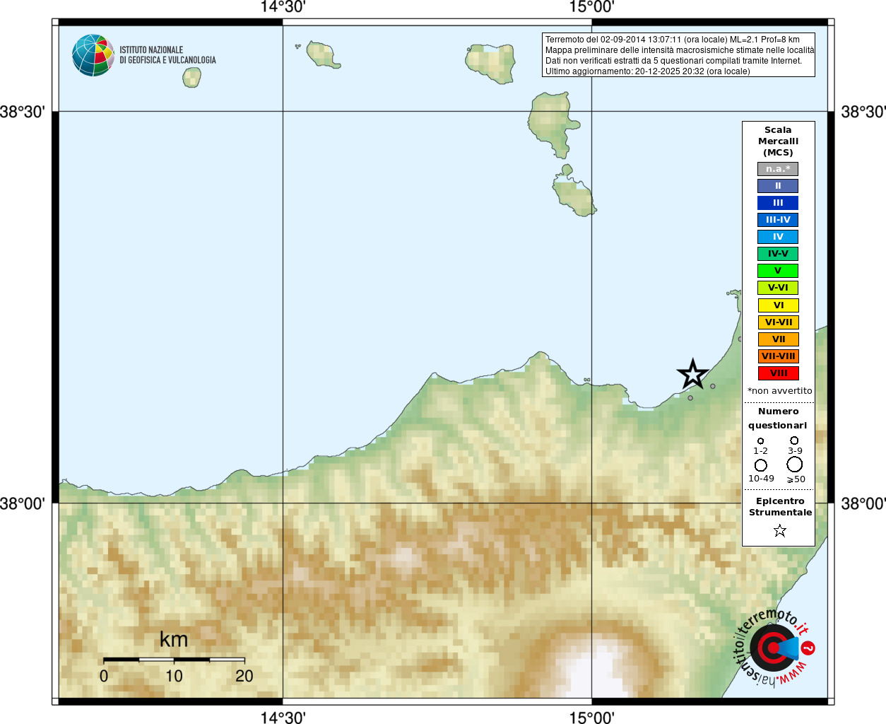
Task: Select the II intensity swatch
Action: [x=778, y=186]
